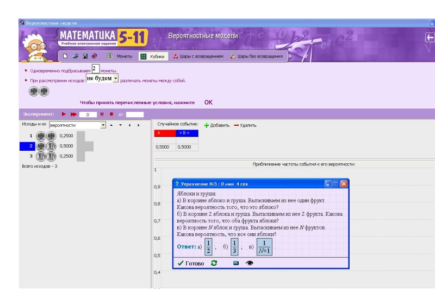Click the open file folder icon

75,56
